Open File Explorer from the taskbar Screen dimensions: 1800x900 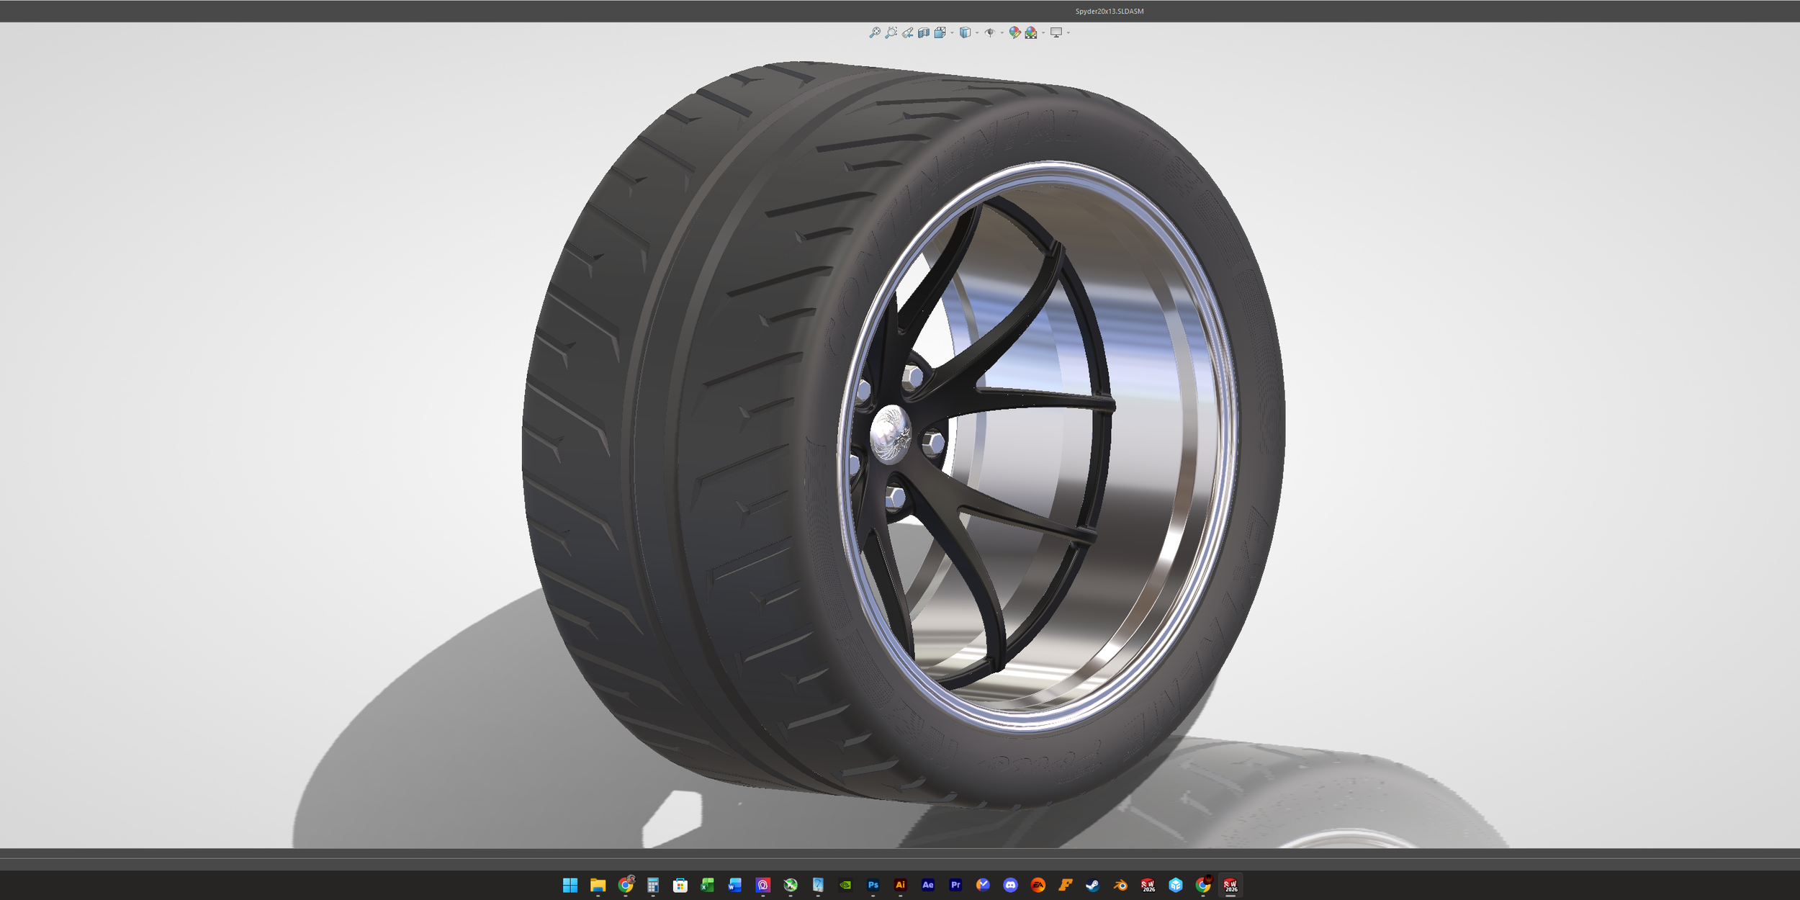[x=598, y=885]
